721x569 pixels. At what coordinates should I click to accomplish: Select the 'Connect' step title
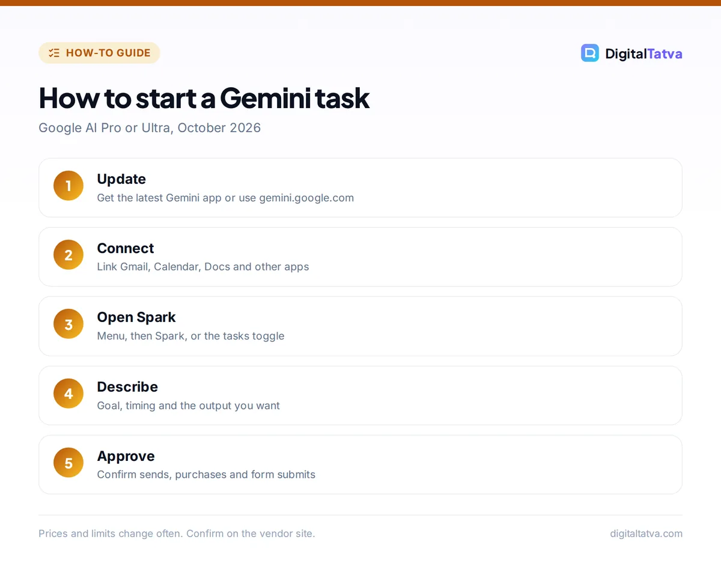[x=126, y=248]
